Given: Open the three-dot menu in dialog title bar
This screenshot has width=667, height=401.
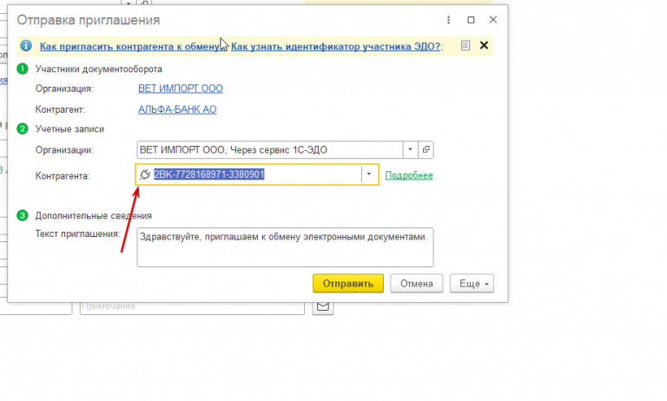Looking at the screenshot, I should (x=448, y=20).
